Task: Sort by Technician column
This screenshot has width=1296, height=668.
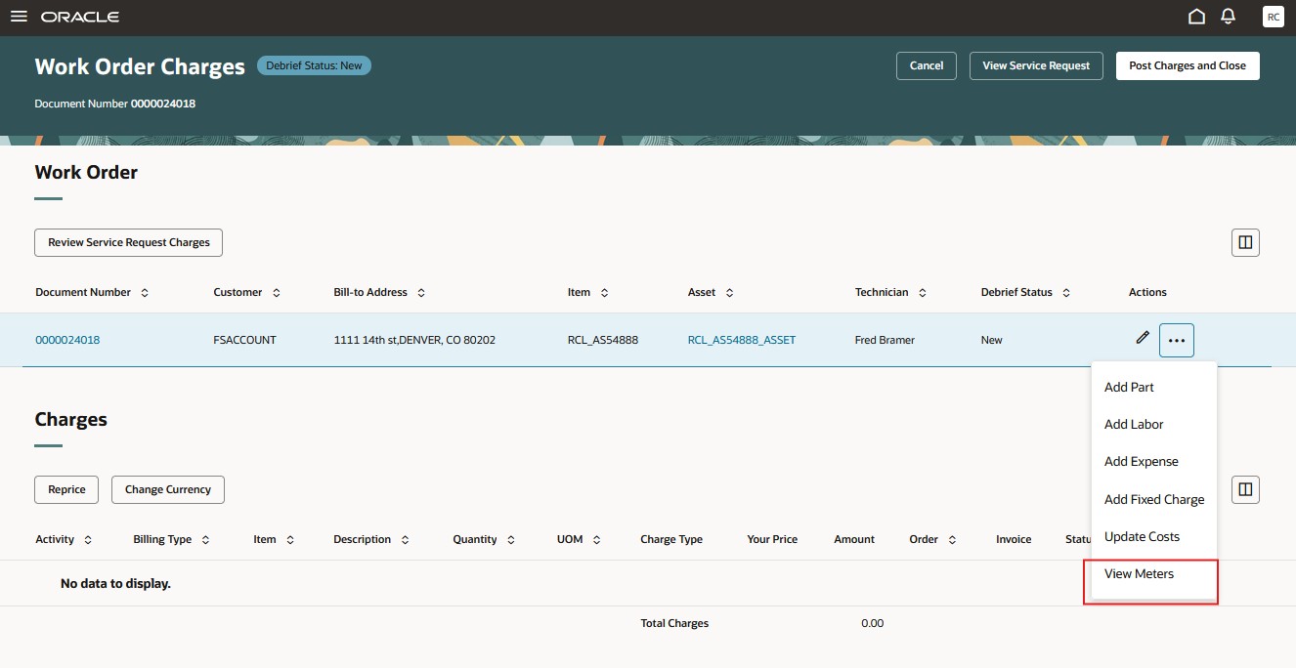Action: (922, 292)
